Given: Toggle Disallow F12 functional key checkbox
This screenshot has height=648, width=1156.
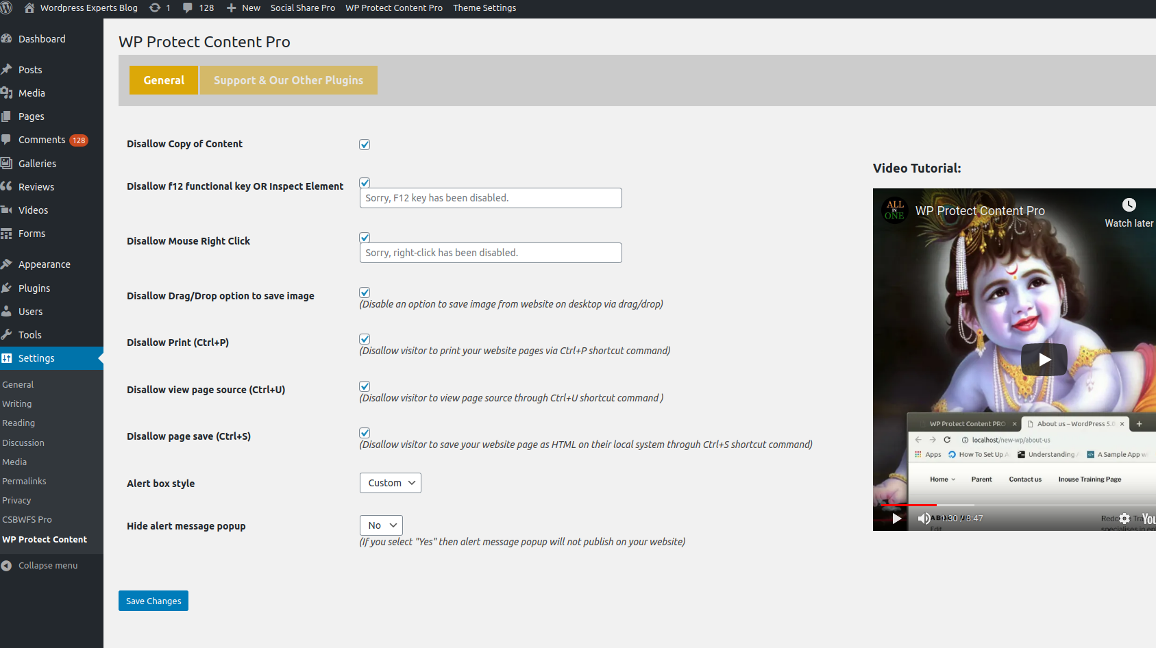Looking at the screenshot, I should tap(365, 183).
